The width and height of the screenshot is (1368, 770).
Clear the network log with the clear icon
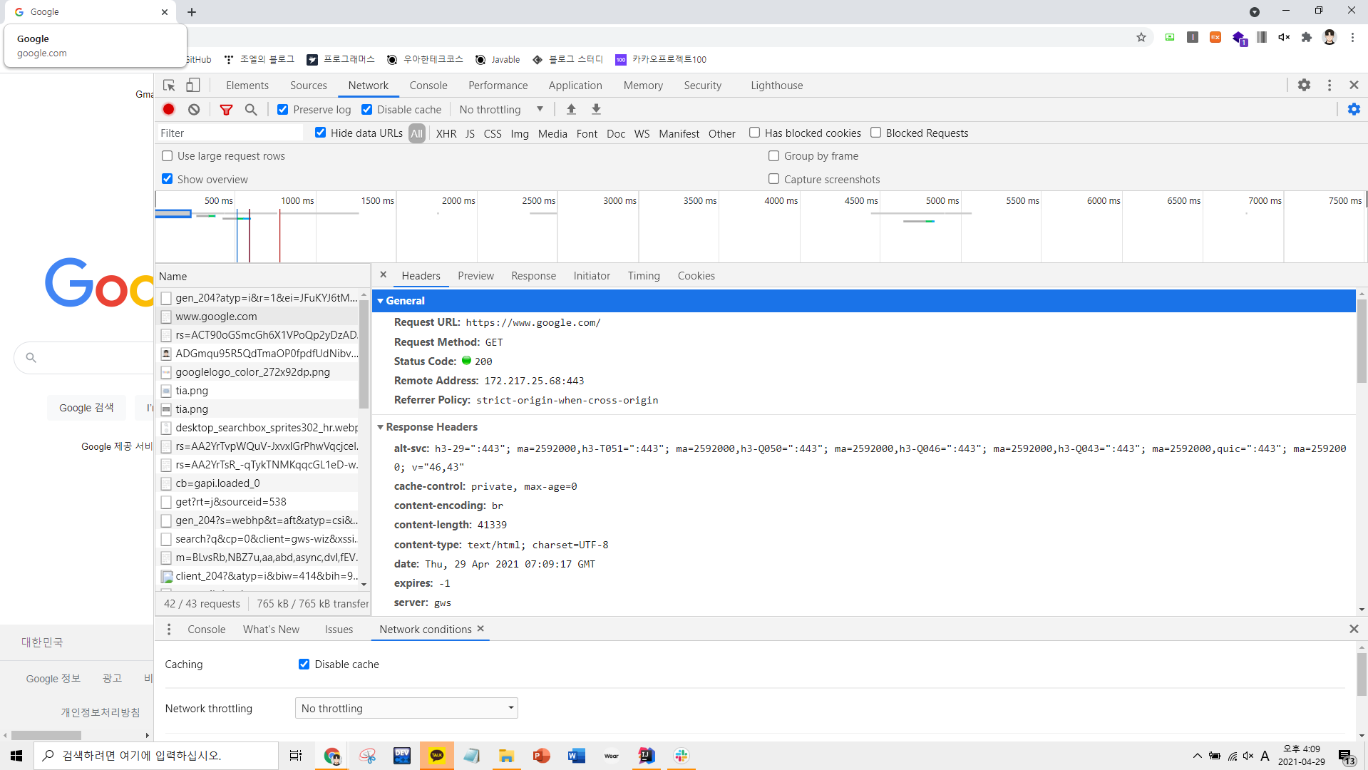pyautogui.click(x=194, y=109)
